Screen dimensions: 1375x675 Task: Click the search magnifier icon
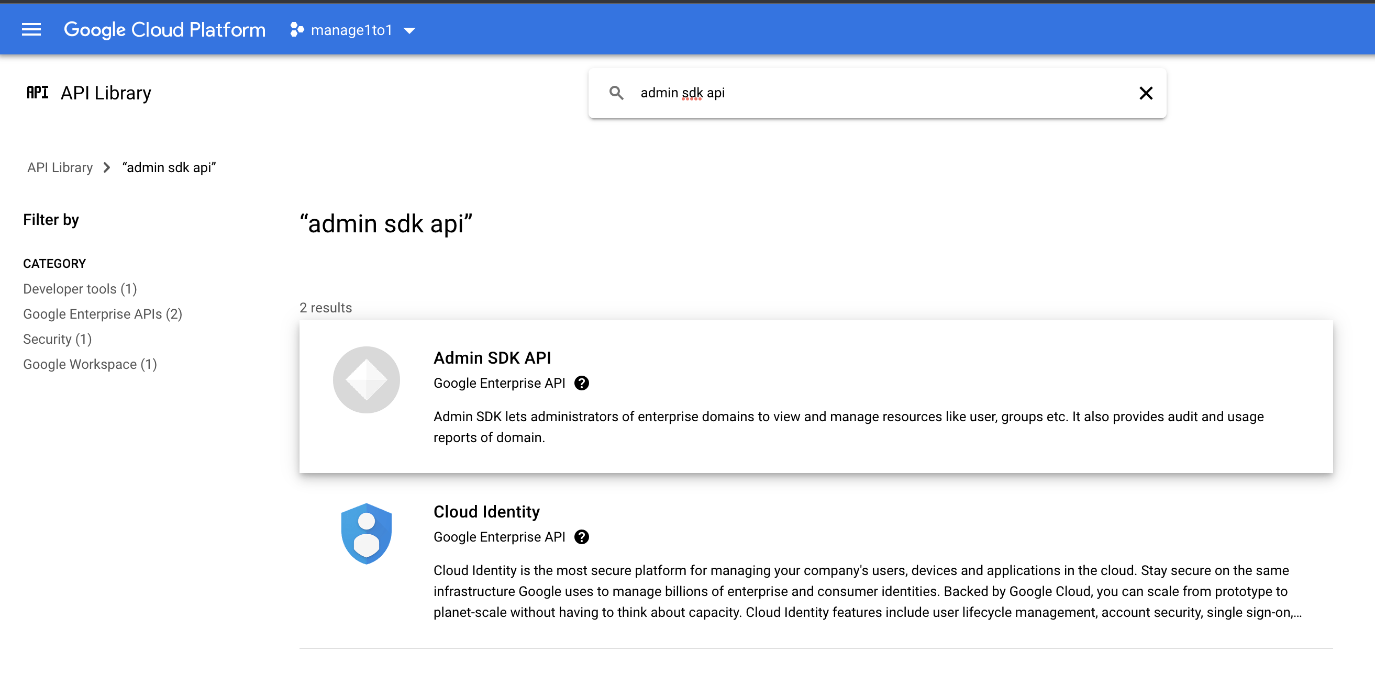click(616, 93)
